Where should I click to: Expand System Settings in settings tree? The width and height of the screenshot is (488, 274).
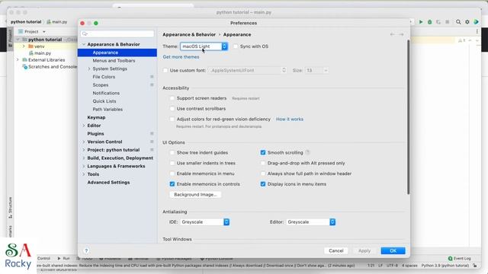[x=89, y=68]
